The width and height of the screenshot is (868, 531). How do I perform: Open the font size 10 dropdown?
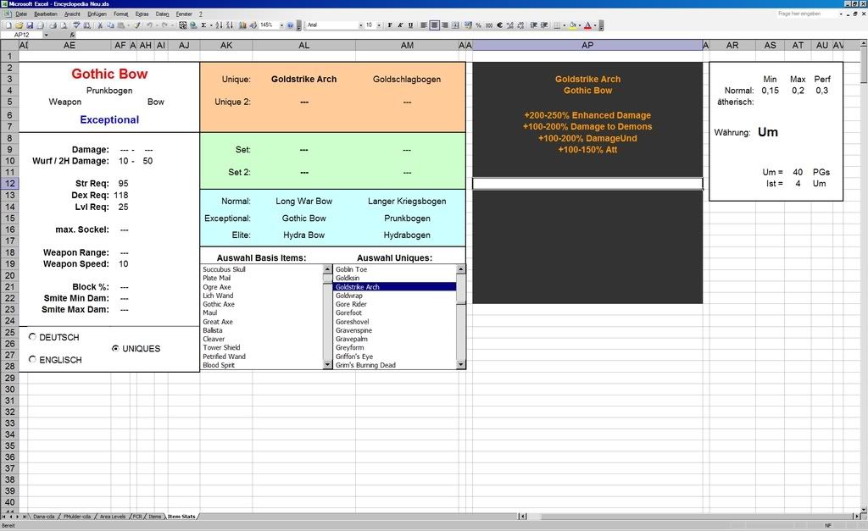click(379, 25)
